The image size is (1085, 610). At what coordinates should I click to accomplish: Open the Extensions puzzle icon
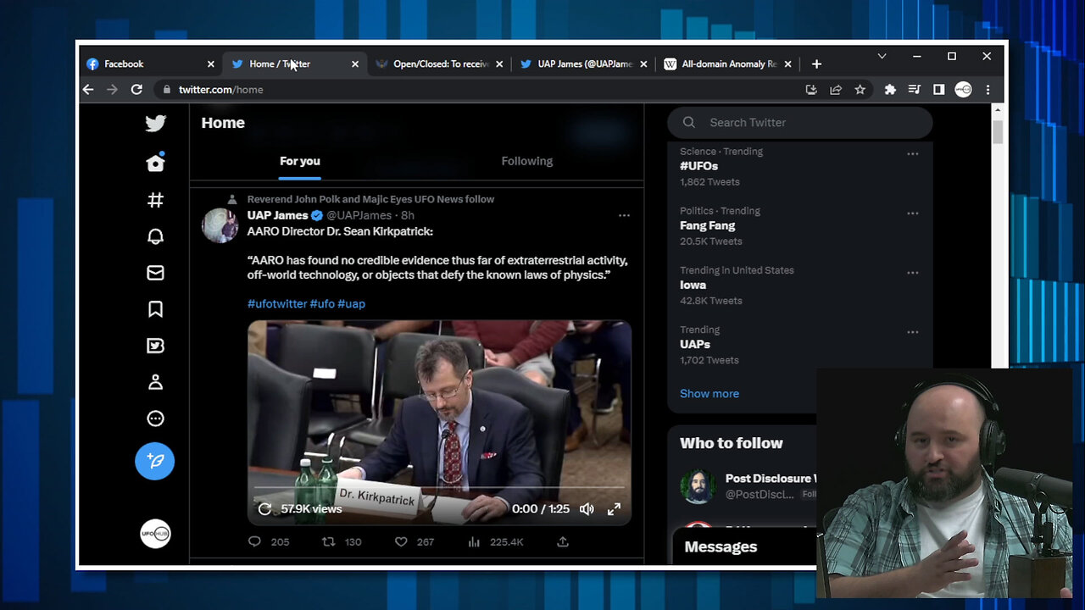890,89
